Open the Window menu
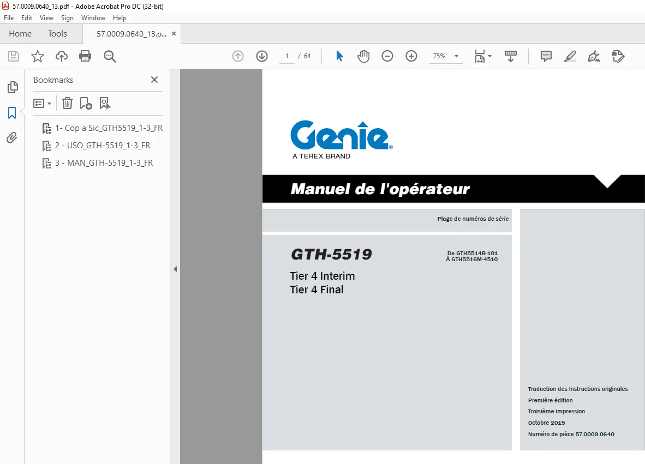645x464 pixels. (x=93, y=18)
